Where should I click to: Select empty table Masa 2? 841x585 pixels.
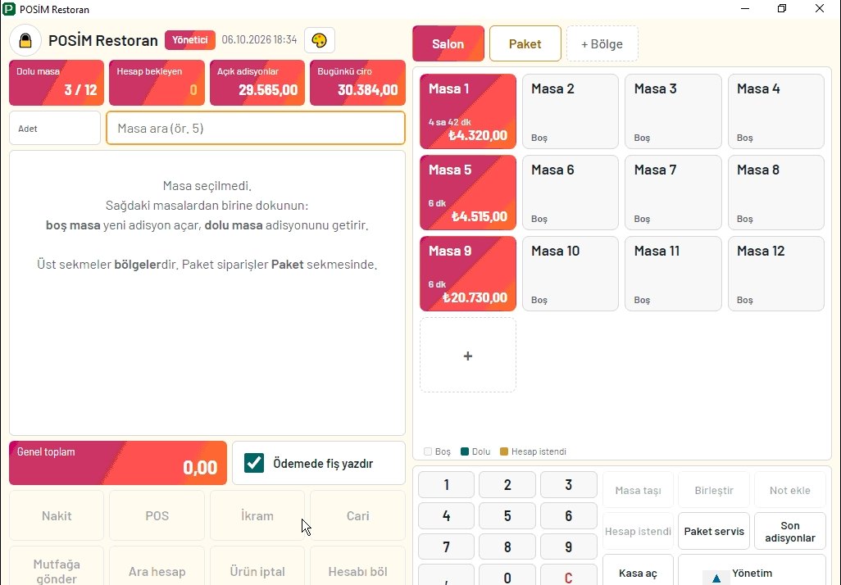click(571, 111)
